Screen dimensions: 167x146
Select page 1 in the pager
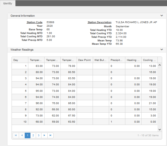(28, 135)
